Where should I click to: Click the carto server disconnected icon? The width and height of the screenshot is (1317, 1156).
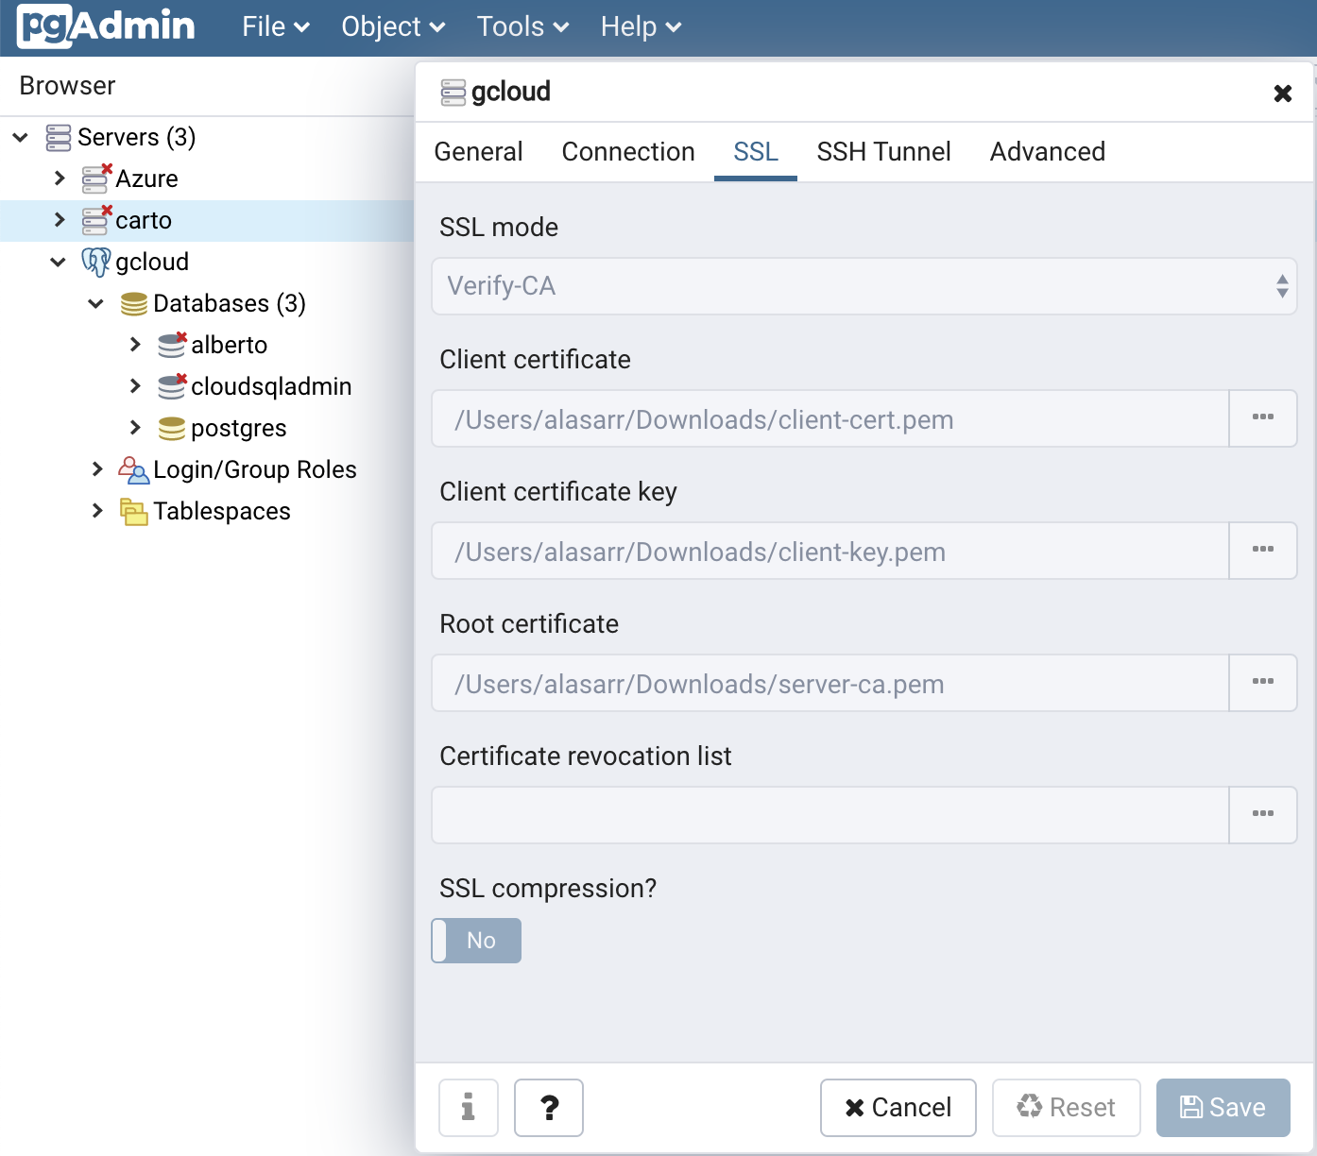(x=96, y=220)
